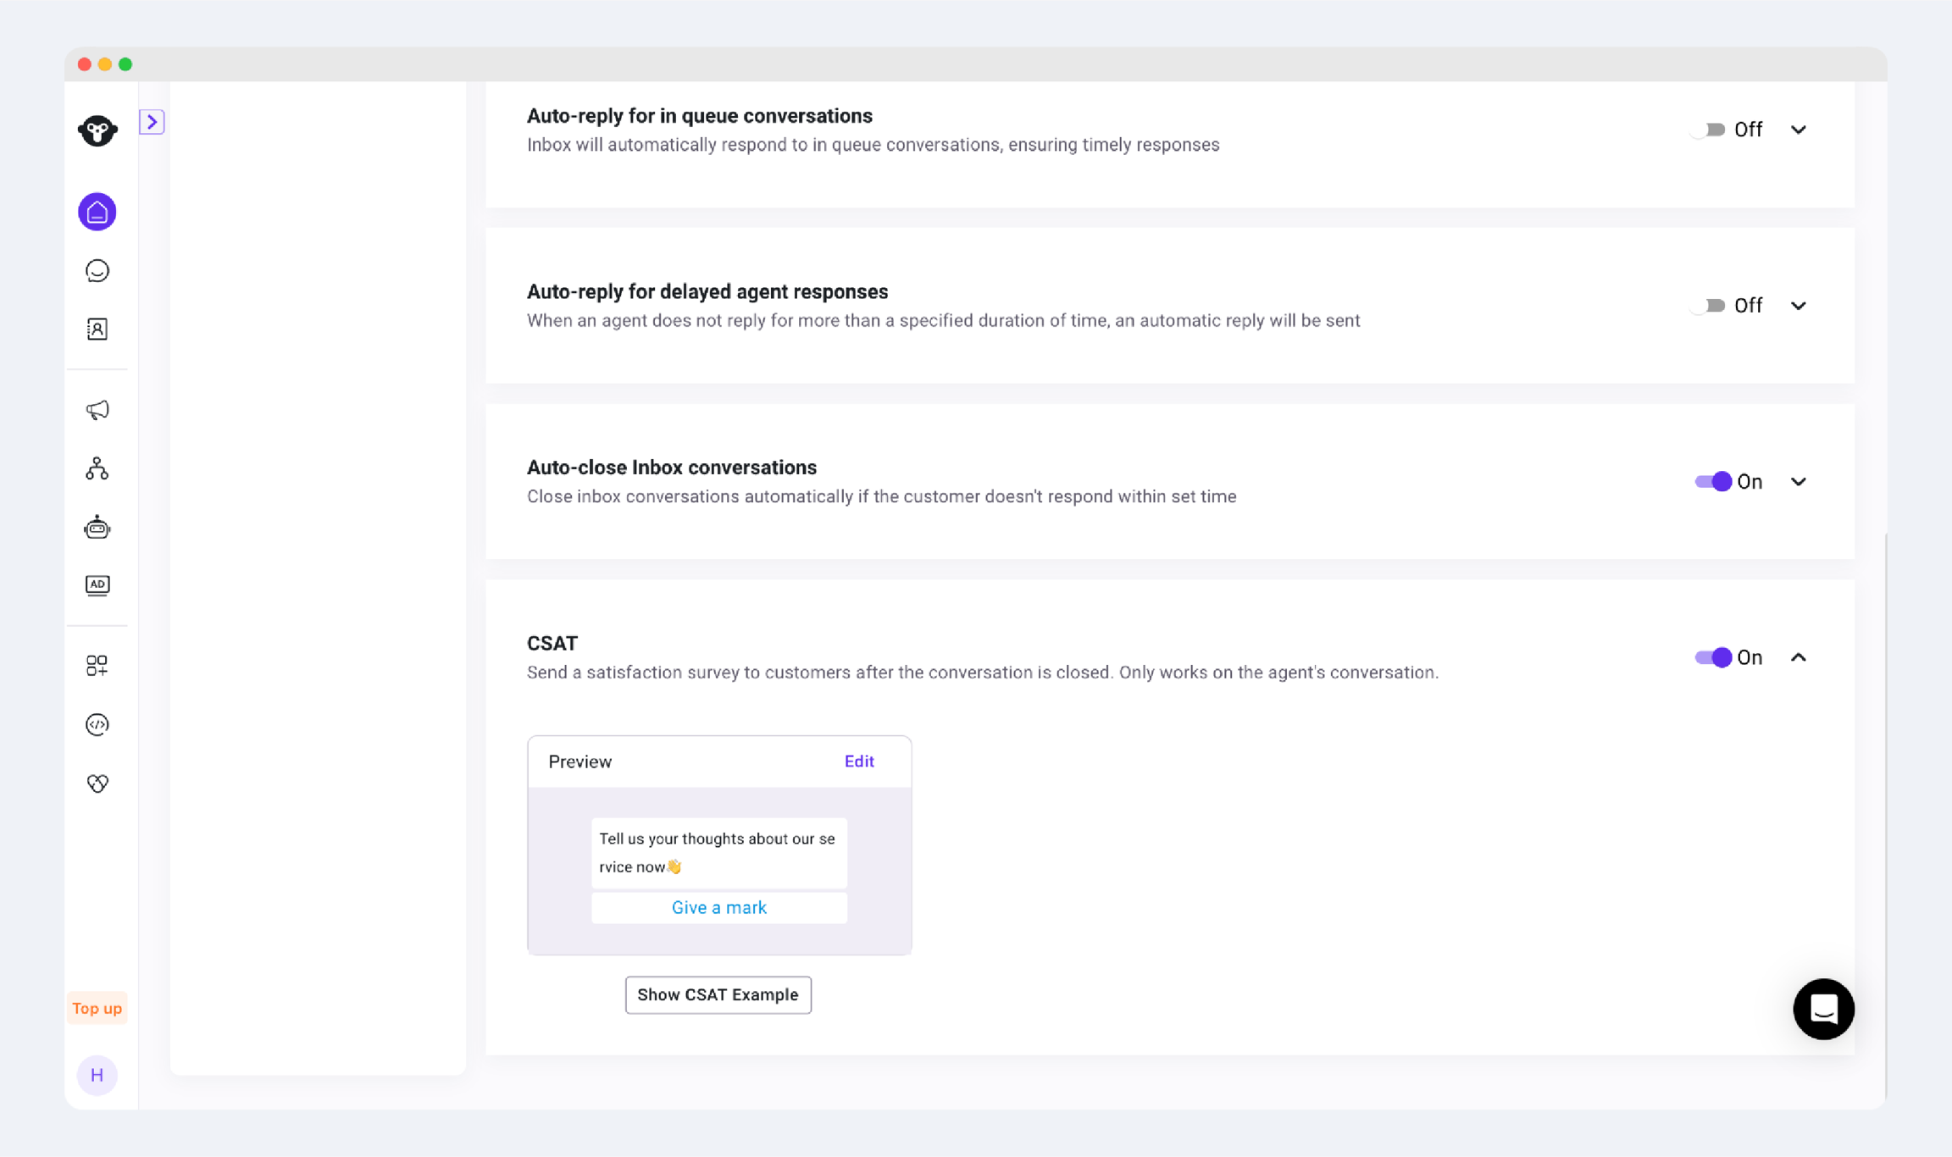Screen dimensions: 1952x1157
Task: Open the contacts book icon
Action: pos(97,329)
